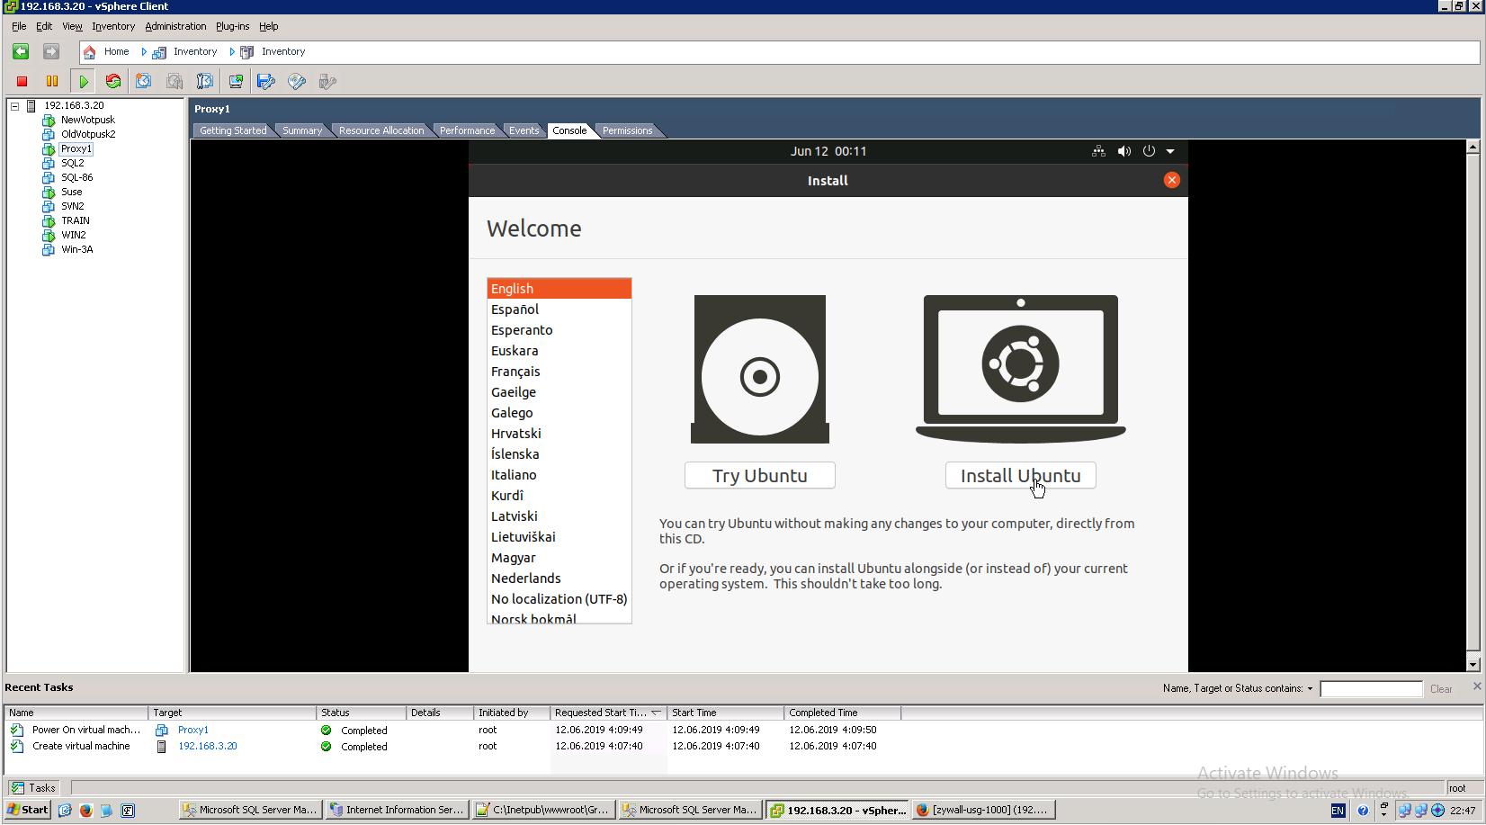
Task: Select Italiano in the language list
Action: click(x=559, y=475)
